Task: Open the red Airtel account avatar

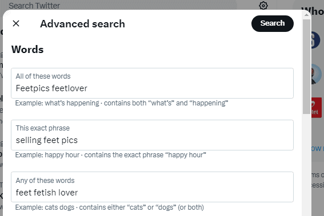Action: pos(317,108)
